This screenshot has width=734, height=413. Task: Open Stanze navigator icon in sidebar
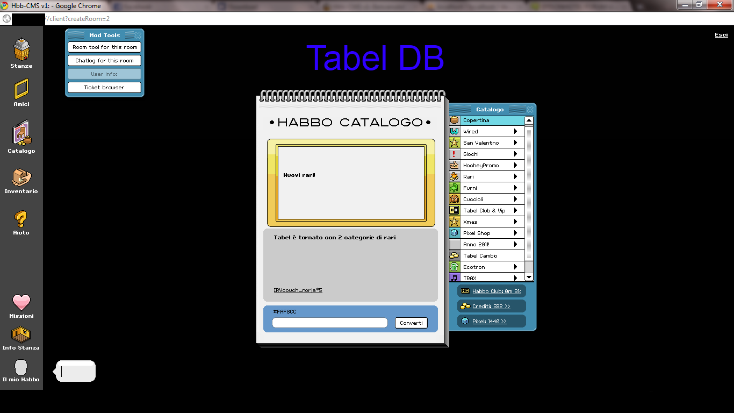click(21, 49)
